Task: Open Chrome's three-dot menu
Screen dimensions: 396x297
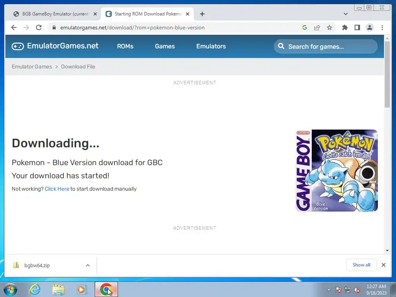Action: pyautogui.click(x=382, y=27)
